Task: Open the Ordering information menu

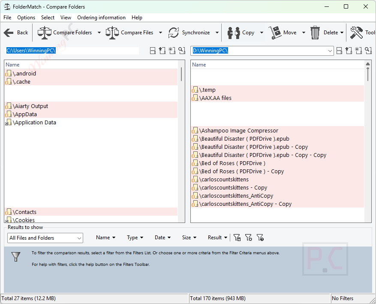Action: 101,18
